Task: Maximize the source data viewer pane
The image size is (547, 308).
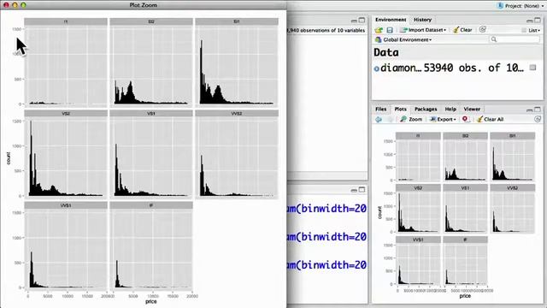Action: coord(362,21)
